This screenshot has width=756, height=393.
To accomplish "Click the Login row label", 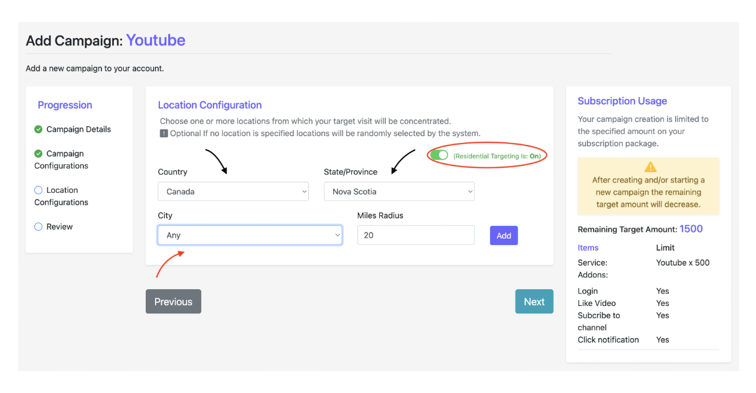I will pyautogui.click(x=588, y=291).
